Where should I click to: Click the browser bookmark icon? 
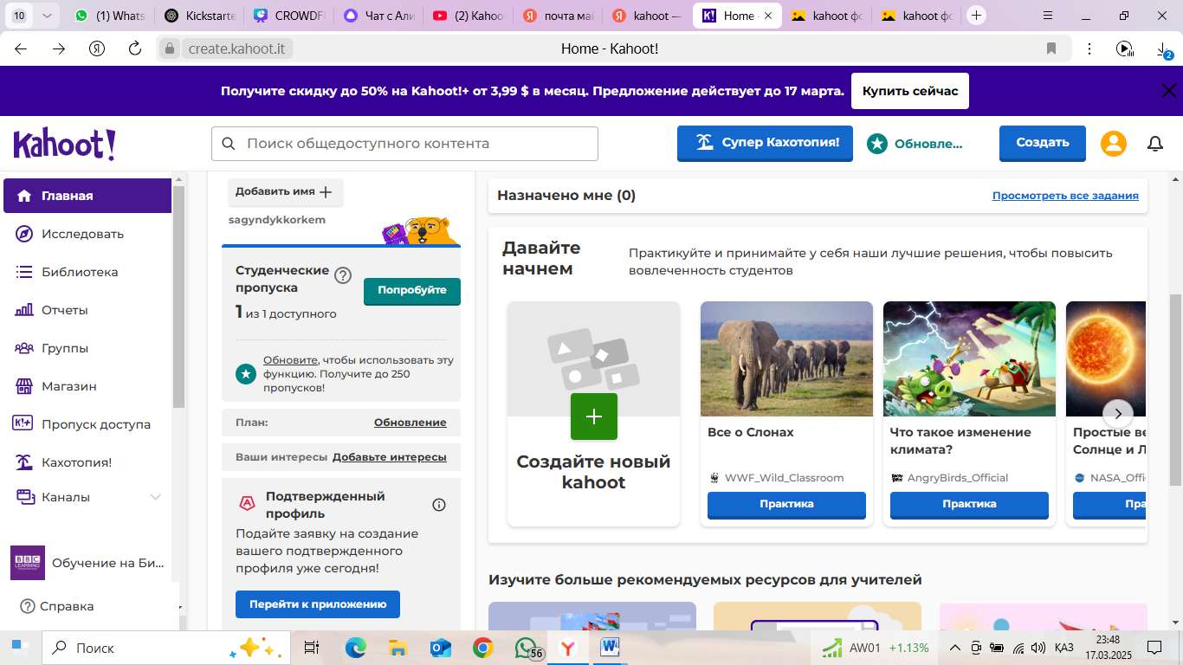tap(1051, 48)
